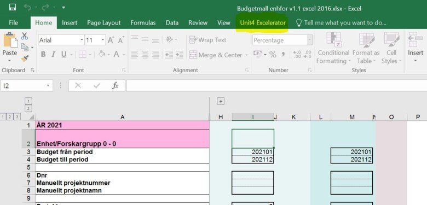This screenshot has height=205, width=427.
Task: Open Alignment settings dialog launcher
Action: [247, 71]
